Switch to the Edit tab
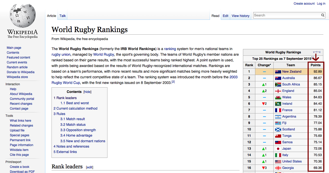 tap(225, 16)
